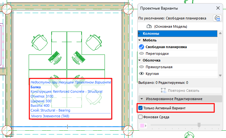226x138 pixels.
Task: Toggle visibility of Прямоугольная option
Action: point(142,67)
